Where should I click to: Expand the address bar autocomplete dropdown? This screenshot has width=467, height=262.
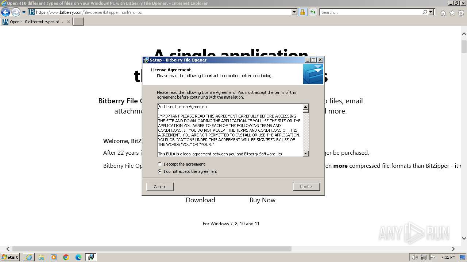pos(294,12)
